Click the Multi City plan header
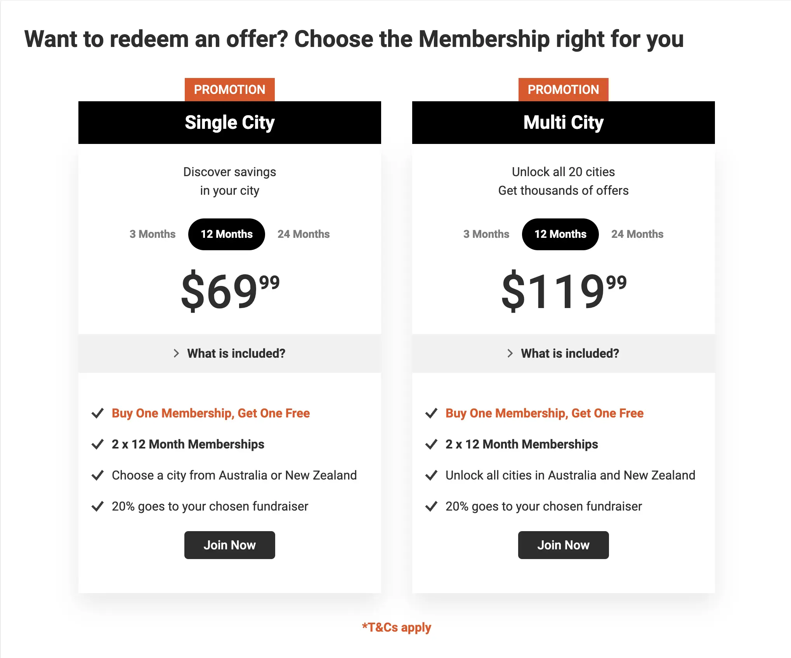Viewport: 791px width, 658px height. coord(564,123)
